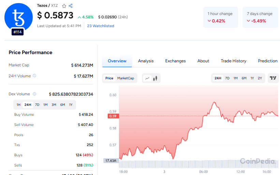
Task: Click the Buys value 124 (49%)
Action: tap(84, 155)
